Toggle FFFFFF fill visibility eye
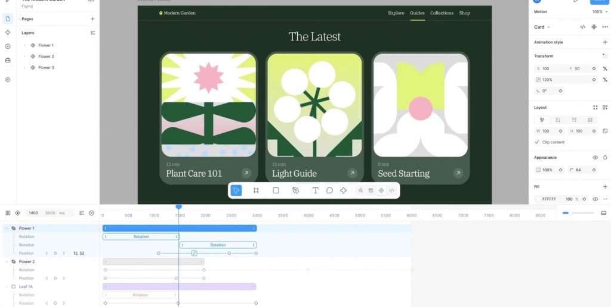The height and width of the screenshot is (307, 611). coord(595,199)
